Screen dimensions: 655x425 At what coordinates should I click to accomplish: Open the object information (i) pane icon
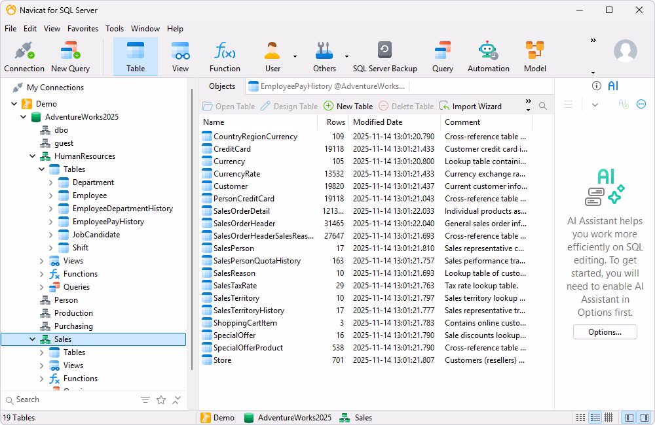point(597,86)
